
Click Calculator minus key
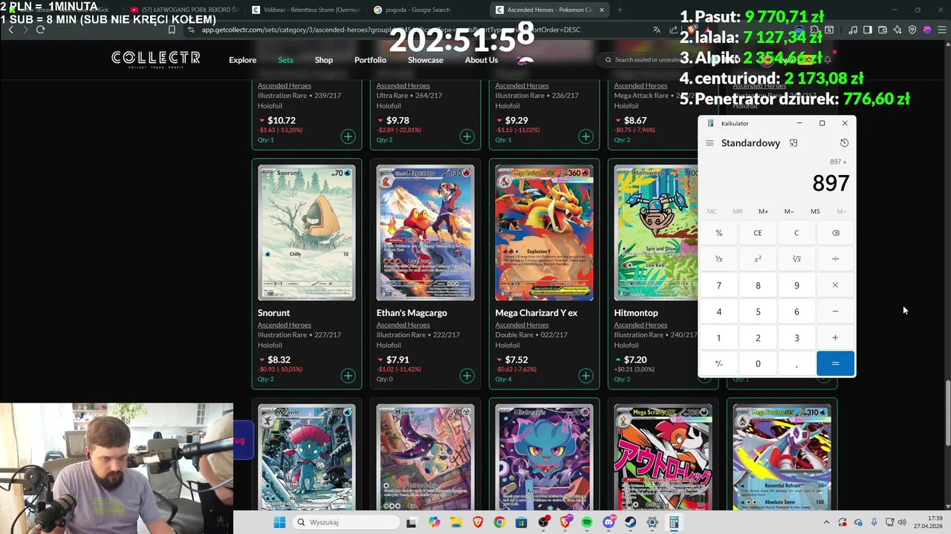click(x=835, y=311)
